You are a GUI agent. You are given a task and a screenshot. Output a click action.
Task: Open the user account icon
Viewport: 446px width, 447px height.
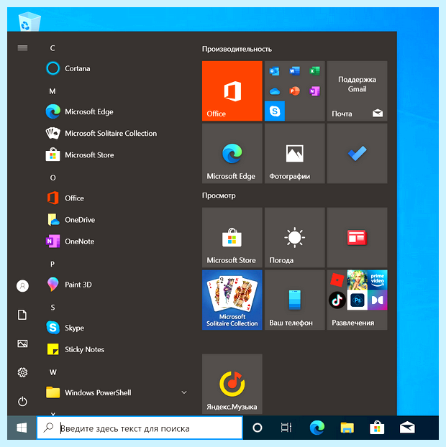(x=22, y=285)
